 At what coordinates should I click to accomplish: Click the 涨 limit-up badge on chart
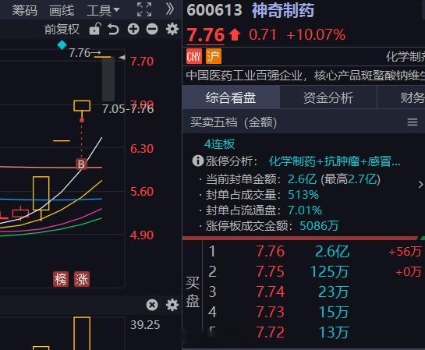(x=82, y=279)
